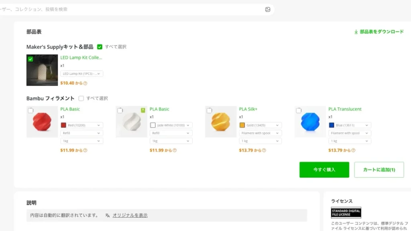Image resolution: width=411 pixels, height=231 pixels.
Task: Open Filament with spool dropdown for PLA Silk+
Action: coord(260,133)
